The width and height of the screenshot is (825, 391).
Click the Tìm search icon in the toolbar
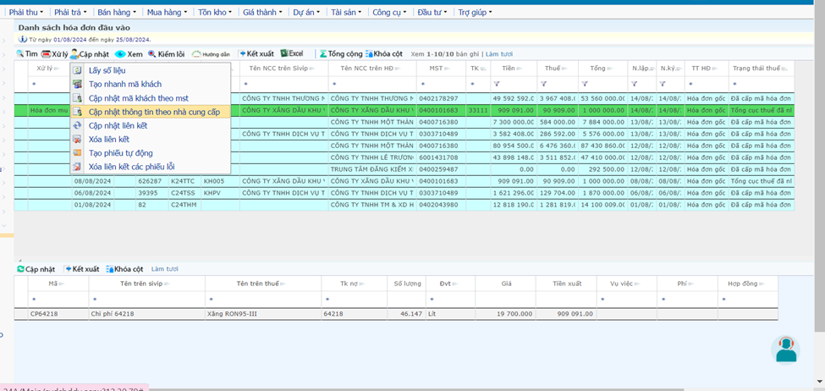21,54
